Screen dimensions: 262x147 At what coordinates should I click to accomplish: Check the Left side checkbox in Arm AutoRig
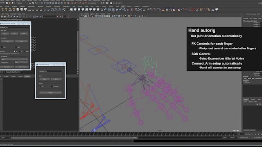pos(2,47)
